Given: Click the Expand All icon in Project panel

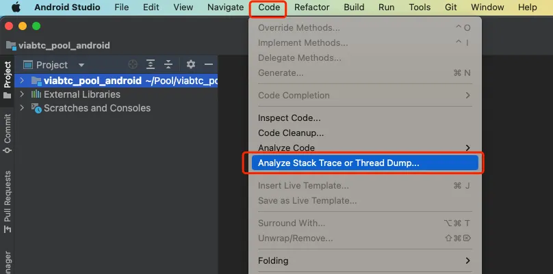Looking at the screenshot, I should 151,64.
